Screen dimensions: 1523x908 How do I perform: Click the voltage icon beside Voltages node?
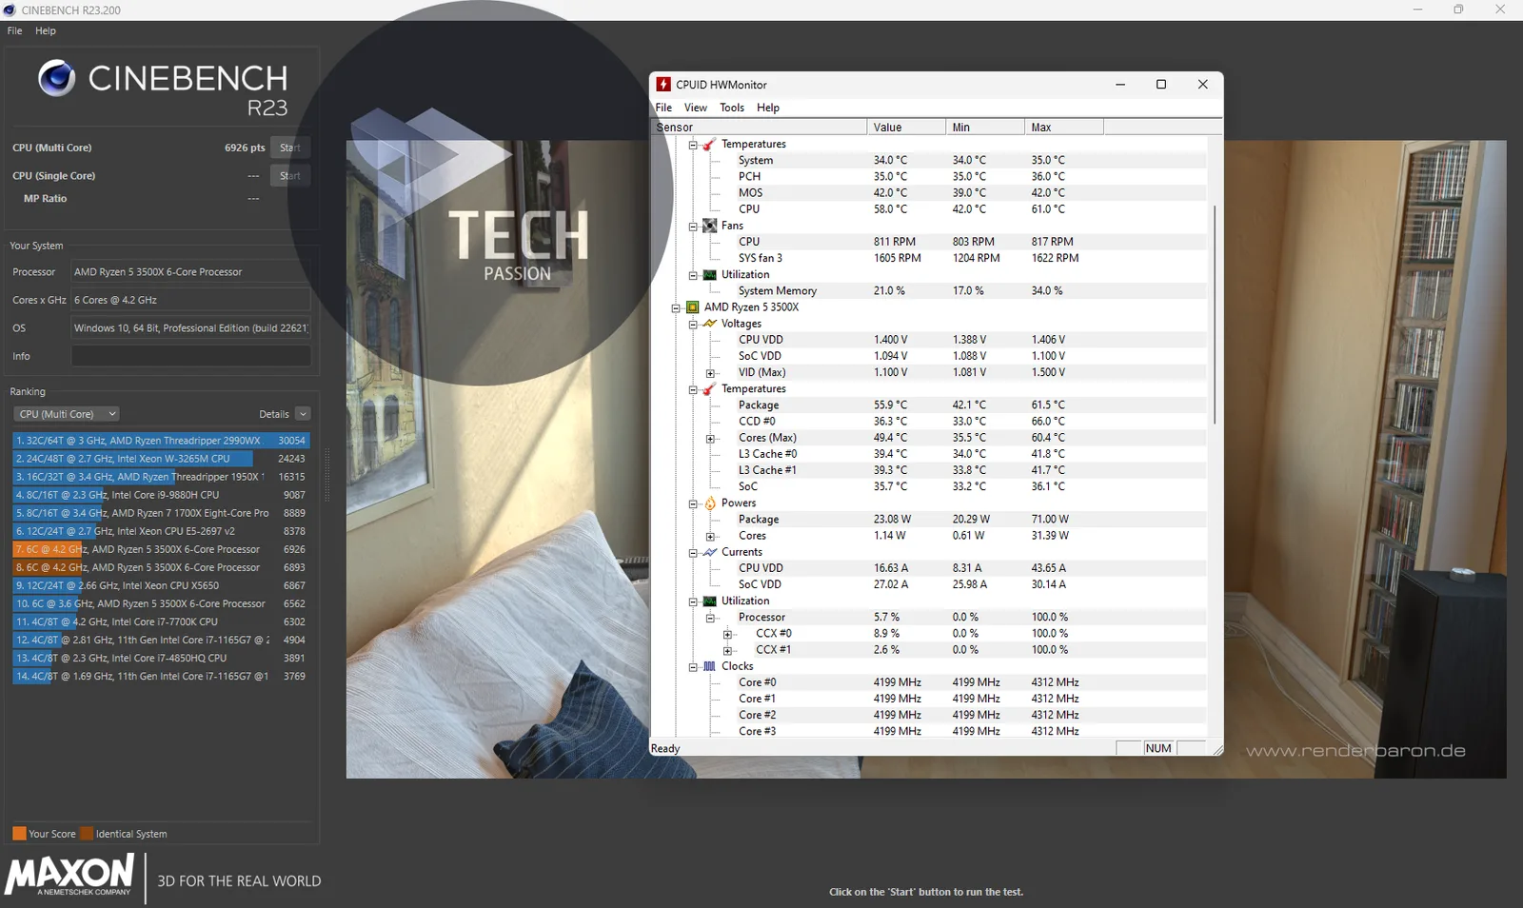tap(709, 324)
